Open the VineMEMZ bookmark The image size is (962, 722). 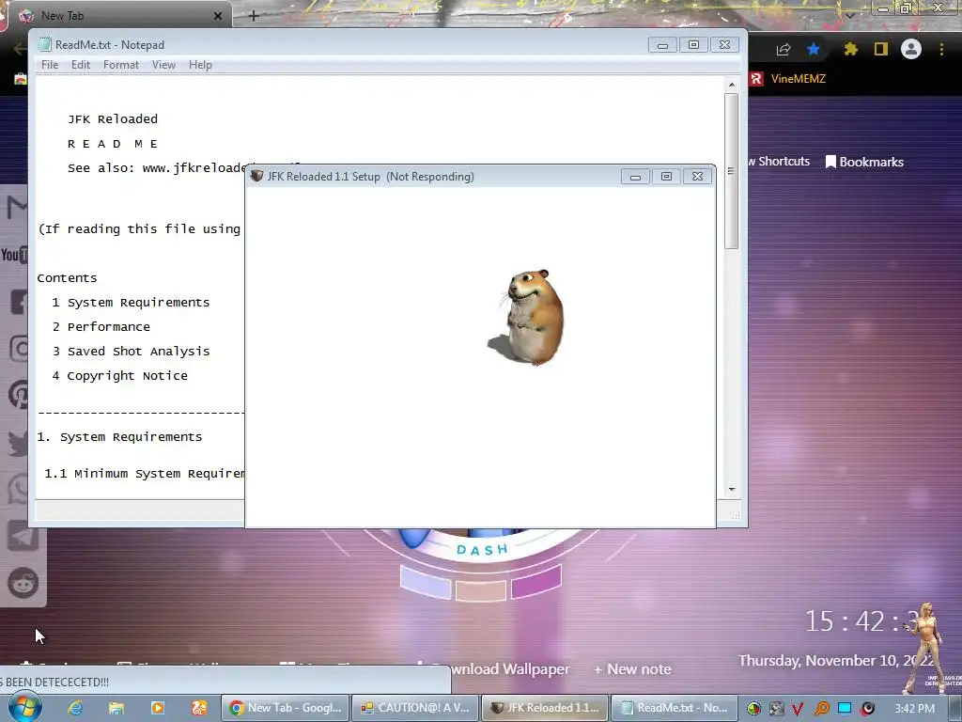789,79
